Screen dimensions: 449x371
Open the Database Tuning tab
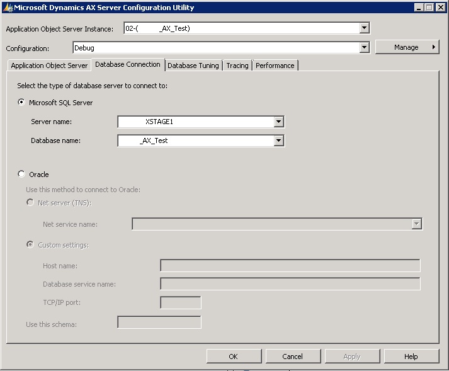click(193, 66)
